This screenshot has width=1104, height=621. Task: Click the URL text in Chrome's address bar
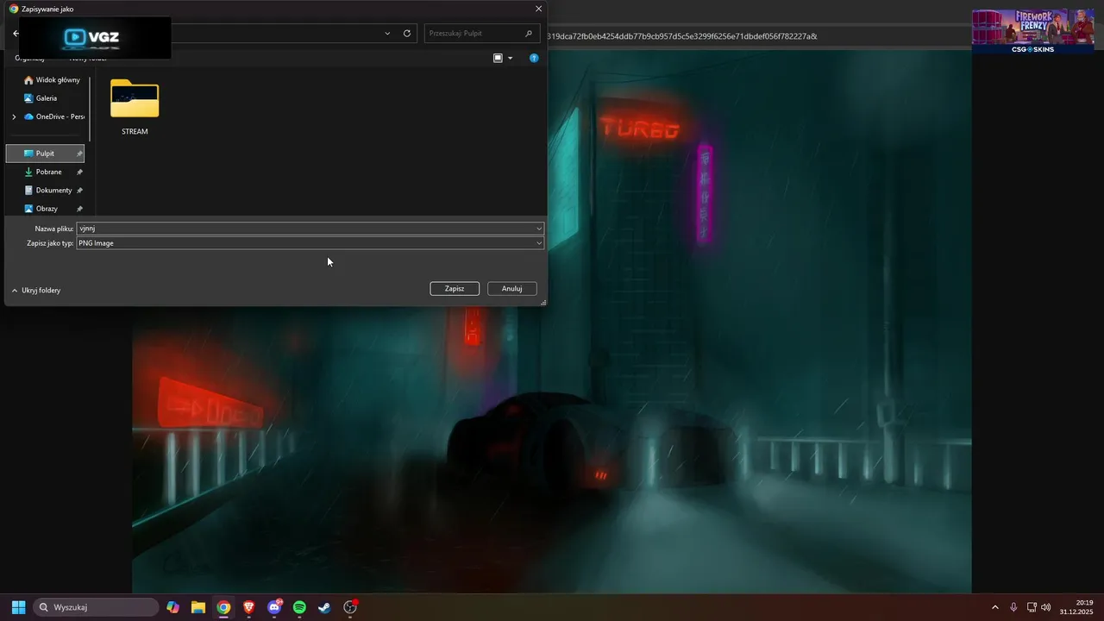[x=681, y=36]
